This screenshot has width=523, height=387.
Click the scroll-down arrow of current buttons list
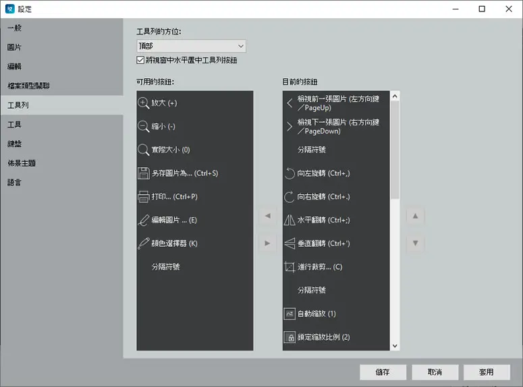click(395, 346)
